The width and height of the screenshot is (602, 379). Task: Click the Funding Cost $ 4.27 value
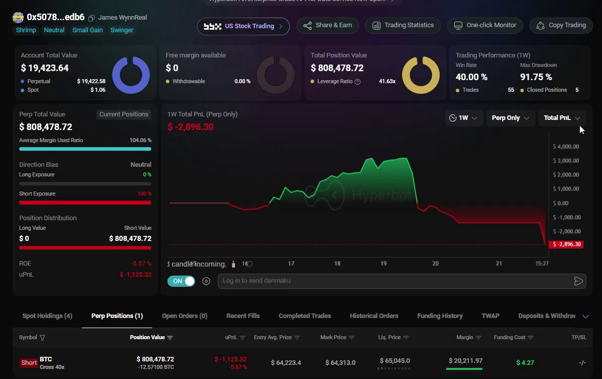[525, 363]
